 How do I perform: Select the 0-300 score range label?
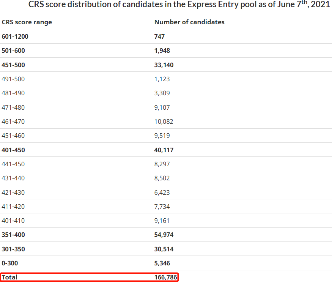pyautogui.click(x=10, y=263)
